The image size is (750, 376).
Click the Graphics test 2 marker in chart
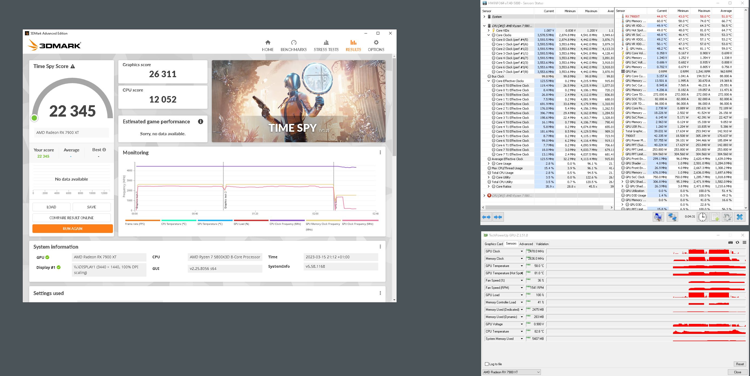(x=225, y=200)
